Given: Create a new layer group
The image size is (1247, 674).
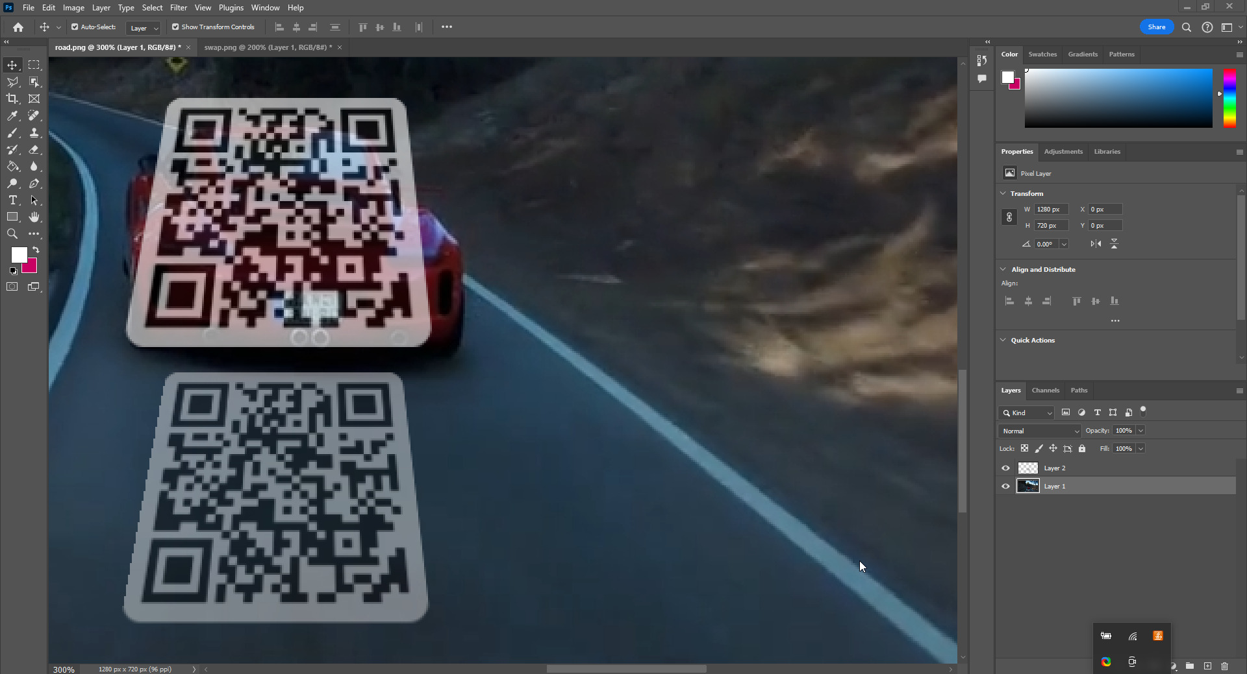Looking at the screenshot, I should coord(1190,666).
